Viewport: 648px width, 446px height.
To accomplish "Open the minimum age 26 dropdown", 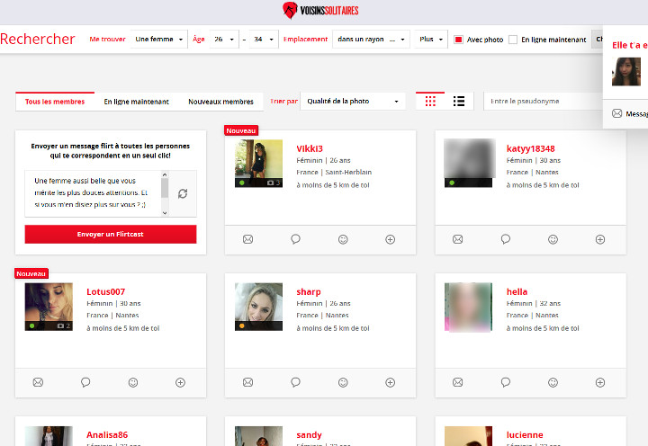I will [x=224, y=40].
